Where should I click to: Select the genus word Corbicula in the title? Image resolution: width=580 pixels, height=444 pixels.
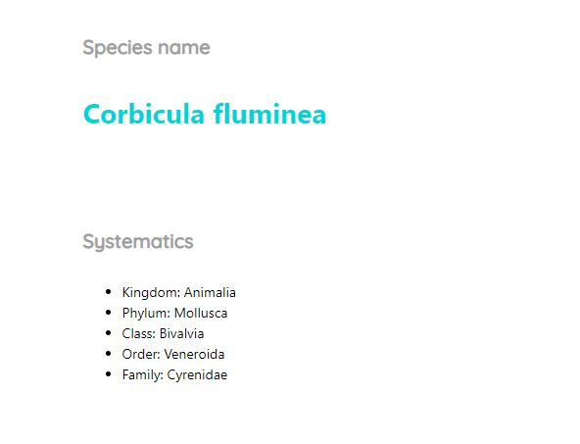144,114
